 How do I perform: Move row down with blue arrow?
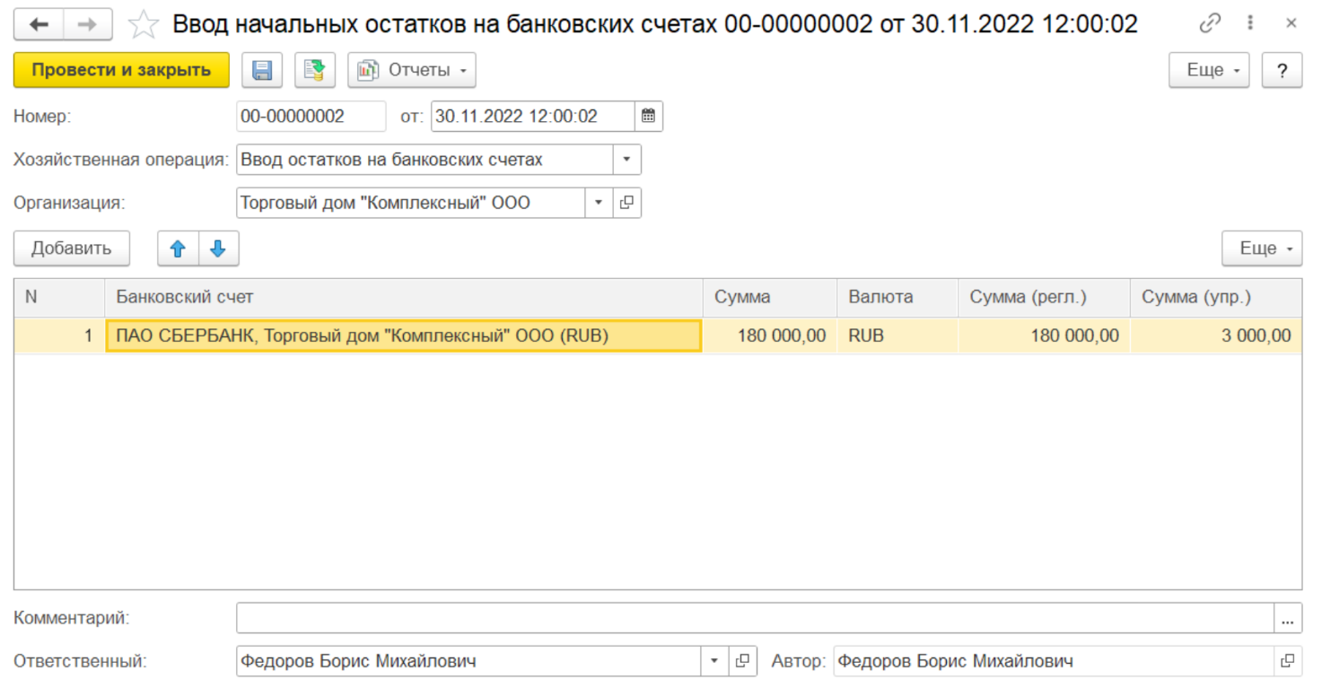pyautogui.click(x=218, y=249)
